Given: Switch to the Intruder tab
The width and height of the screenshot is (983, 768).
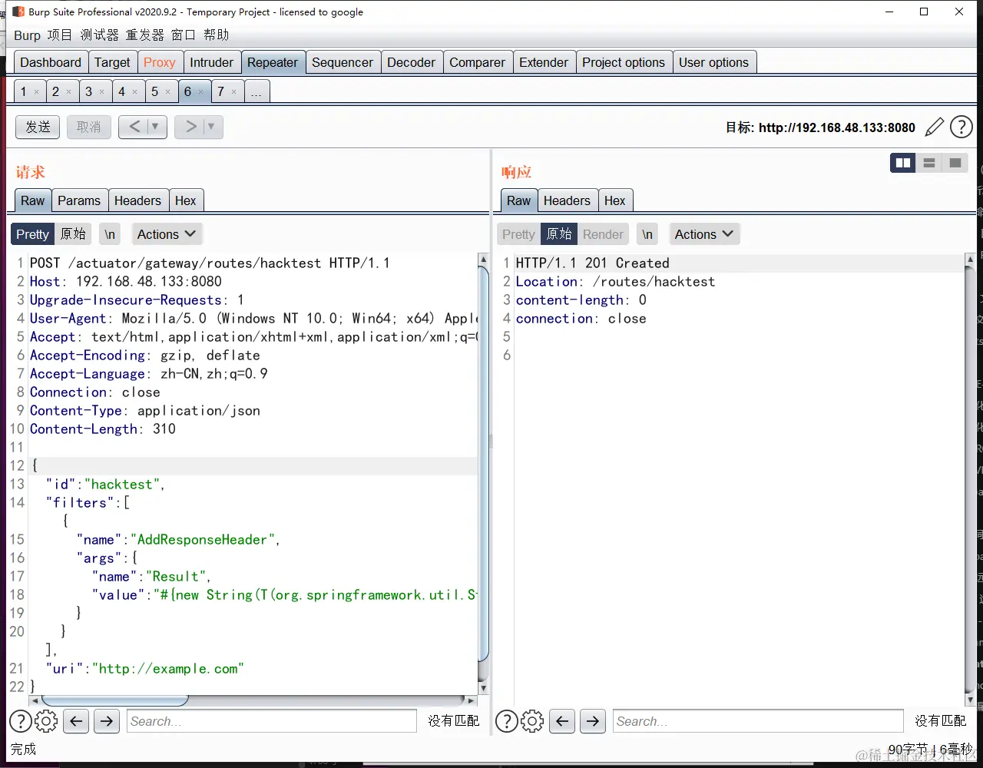Looking at the screenshot, I should coord(211,62).
